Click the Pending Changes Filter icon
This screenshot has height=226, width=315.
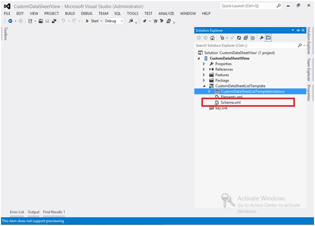(x=222, y=38)
